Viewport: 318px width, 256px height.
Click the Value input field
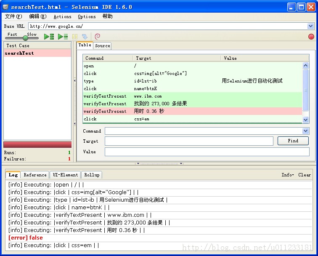pos(207,152)
